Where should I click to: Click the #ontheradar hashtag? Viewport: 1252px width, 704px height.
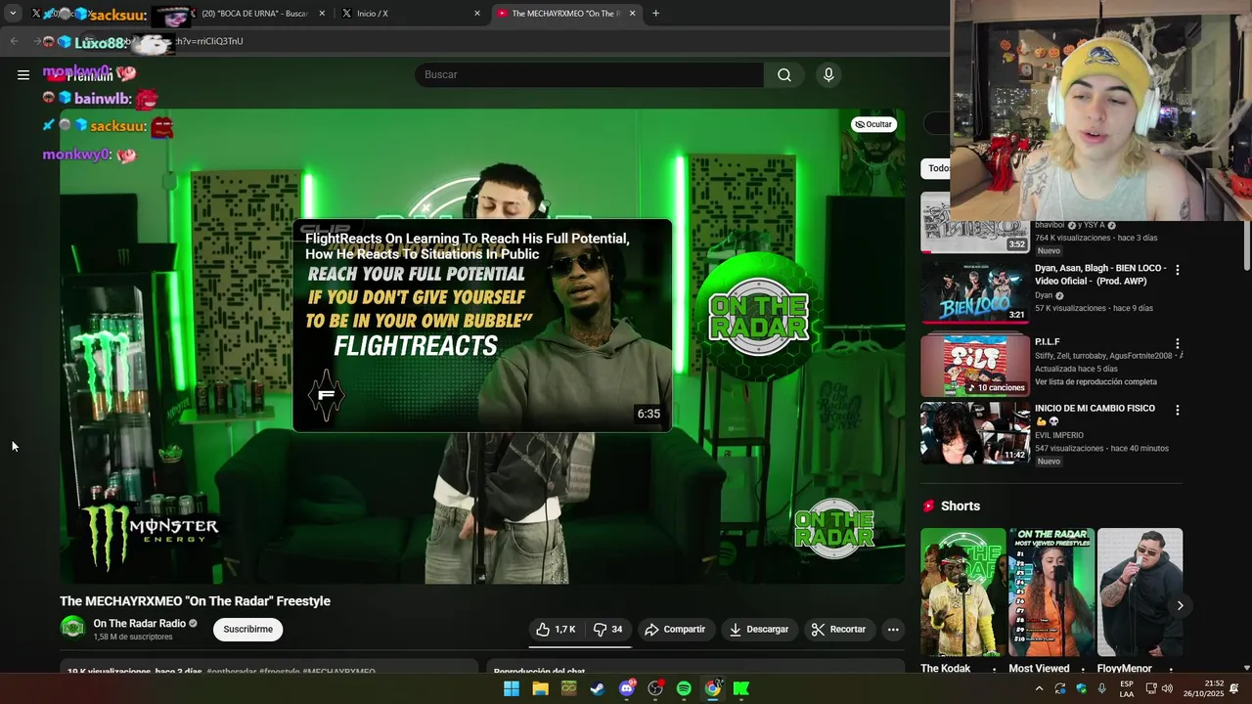point(232,673)
